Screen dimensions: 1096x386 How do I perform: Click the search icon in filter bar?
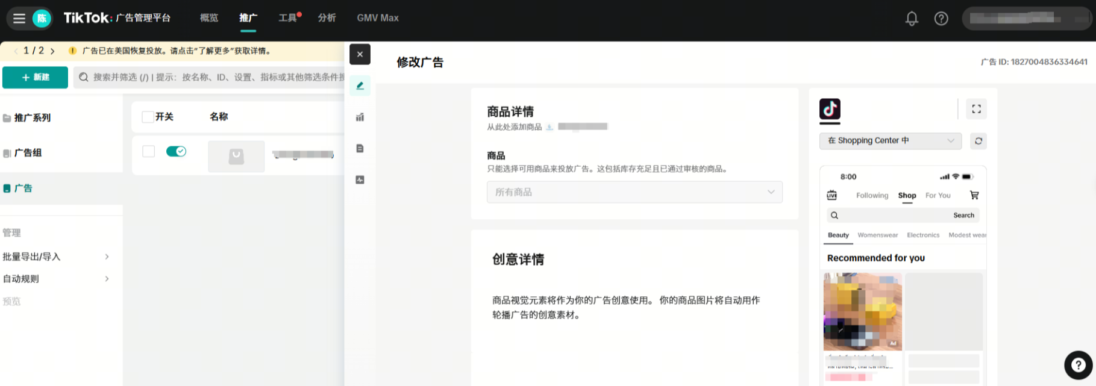(84, 77)
